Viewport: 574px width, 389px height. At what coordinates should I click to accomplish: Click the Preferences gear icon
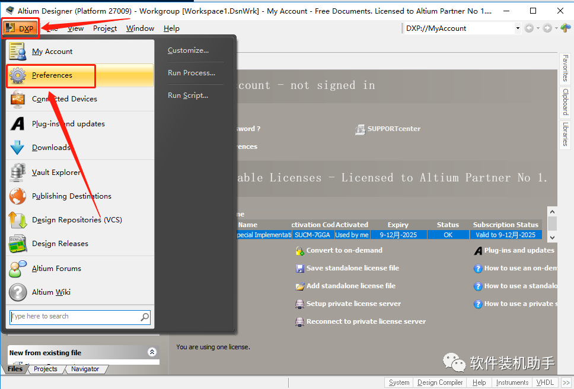coord(18,75)
